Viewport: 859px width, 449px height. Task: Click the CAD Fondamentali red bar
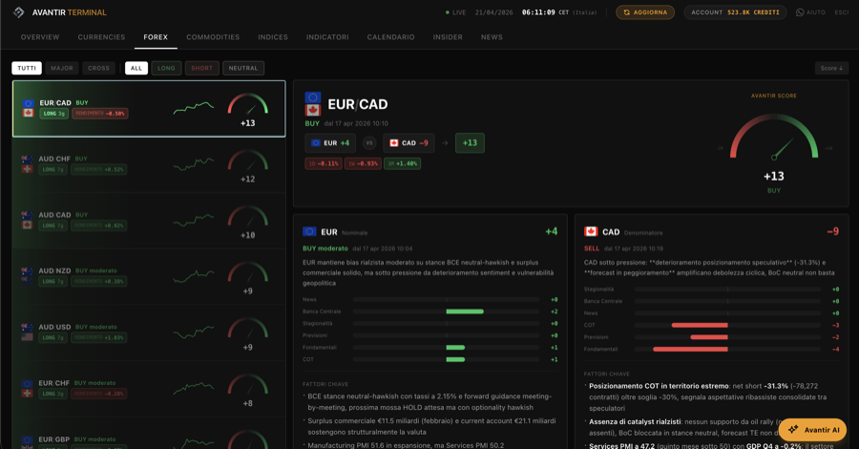click(690, 350)
